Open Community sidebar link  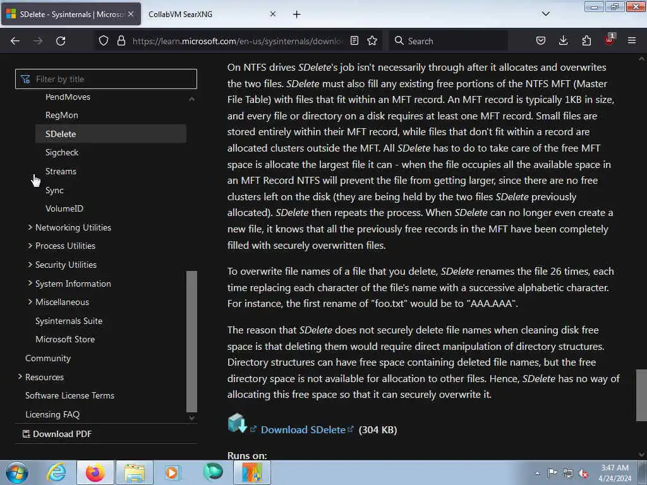point(48,358)
